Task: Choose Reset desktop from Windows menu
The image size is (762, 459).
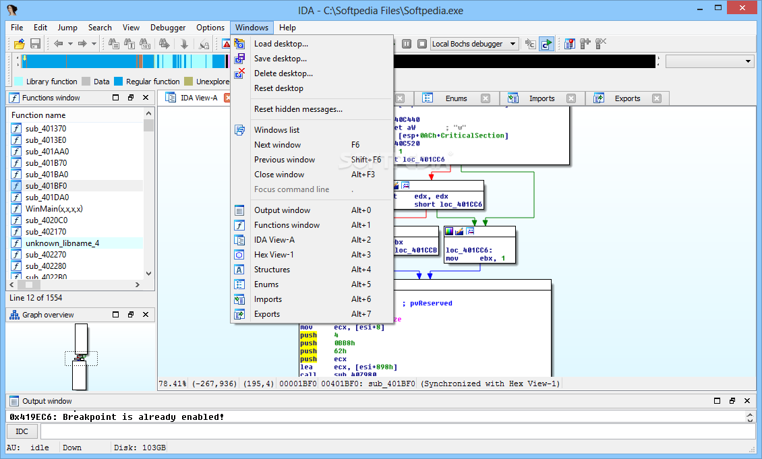Action: [x=312, y=88]
